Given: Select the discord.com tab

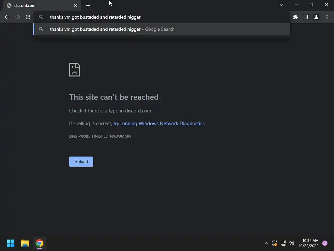Looking at the screenshot, I should click(41, 6).
